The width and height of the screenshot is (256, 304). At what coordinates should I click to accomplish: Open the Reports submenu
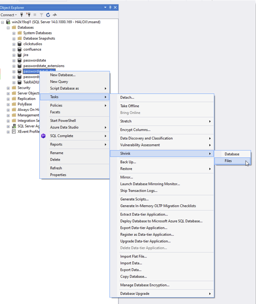[75, 144]
